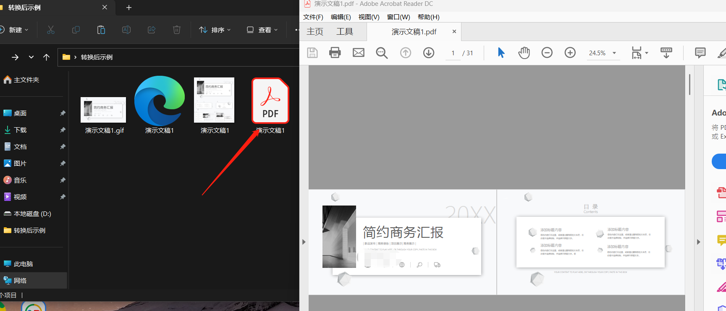726x311 pixels.
Task: Choose the Selection arrow tool in Acrobat
Action: [x=501, y=53]
